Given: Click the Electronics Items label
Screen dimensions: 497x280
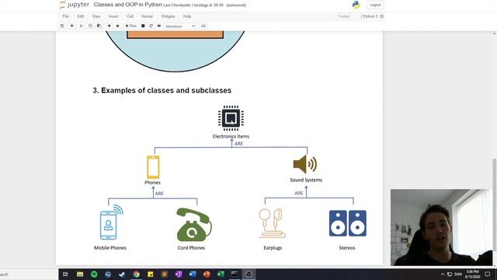Looking at the screenshot, I should pyautogui.click(x=231, y=137).
